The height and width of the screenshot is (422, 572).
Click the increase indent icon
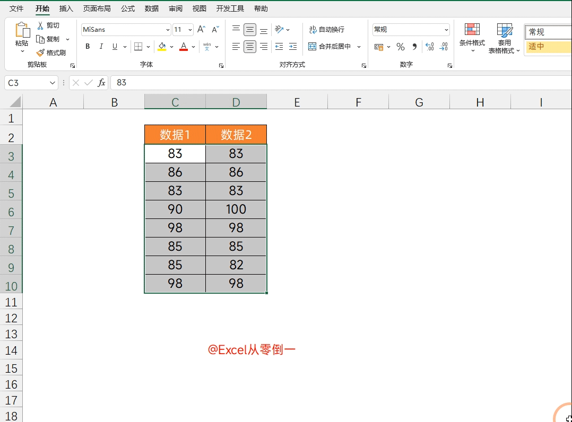pyautogui.click(x=293, y=46)
